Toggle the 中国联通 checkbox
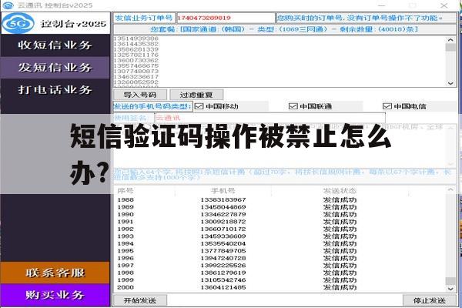The width and height of the screenshot is (462, 308). click(293, 106)
